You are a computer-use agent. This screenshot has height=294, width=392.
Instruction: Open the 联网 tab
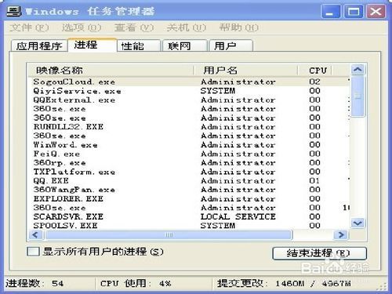coord(185,46)
